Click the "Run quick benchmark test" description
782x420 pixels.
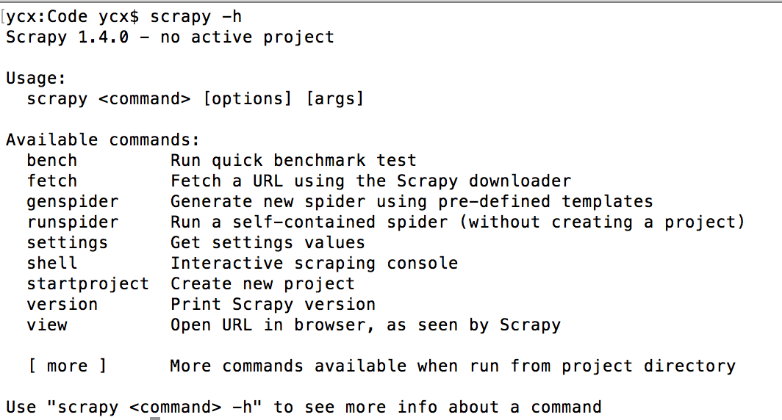pos(293,160)
